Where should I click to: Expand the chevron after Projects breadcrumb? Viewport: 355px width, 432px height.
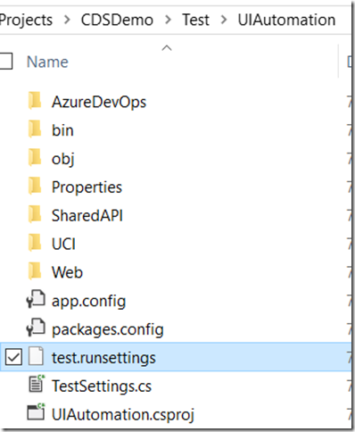pos(67,20)
